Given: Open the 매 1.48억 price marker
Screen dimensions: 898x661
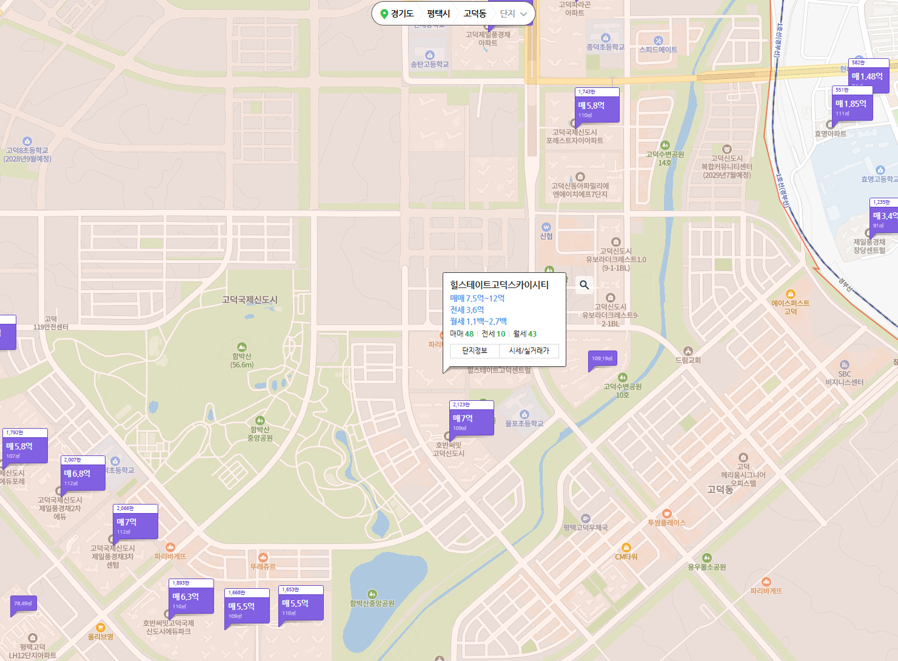Looking at the screenshot, I should [869, 76].
